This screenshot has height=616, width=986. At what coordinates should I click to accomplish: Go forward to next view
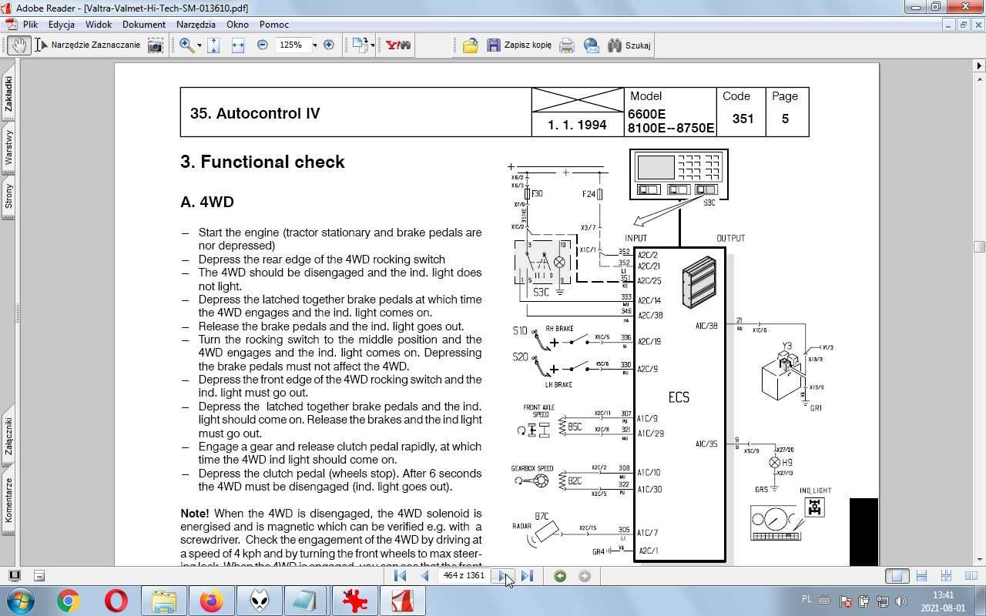click(585, 576)
